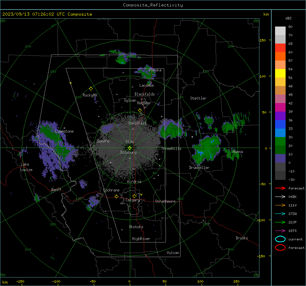Click the dBZ legend heading

tap(288, 18)
